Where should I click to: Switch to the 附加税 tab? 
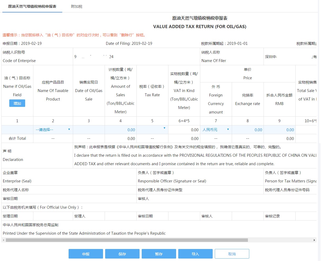77,6
